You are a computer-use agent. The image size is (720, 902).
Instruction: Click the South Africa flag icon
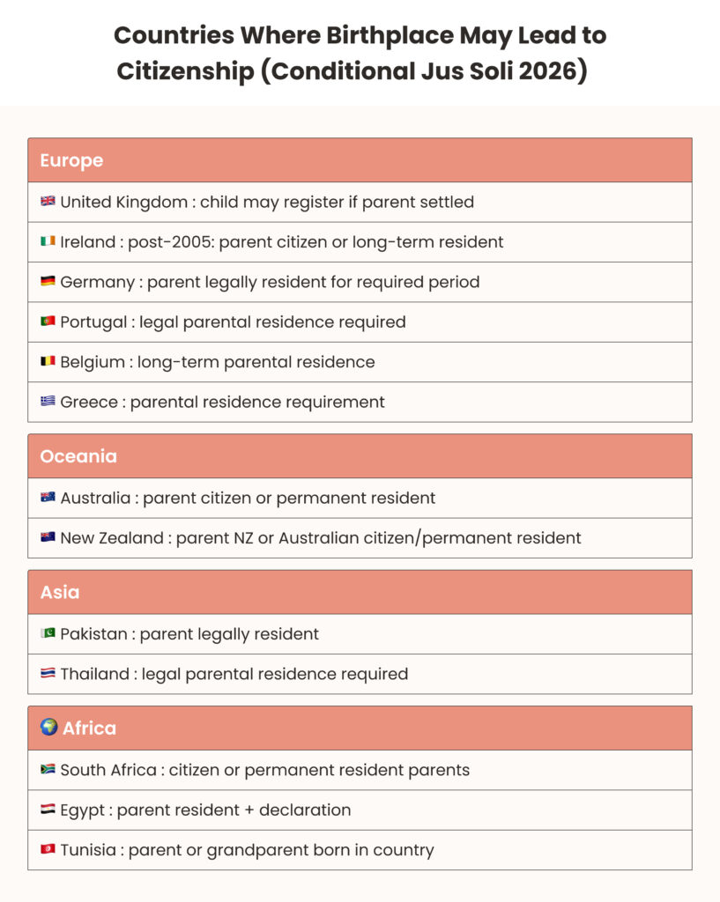(x=48, y=770)
